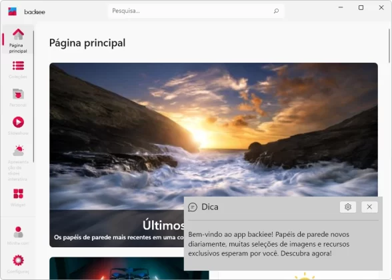Click the backiee app logo
This screenshot has width=392, height=280.
(x=12, y=11)
